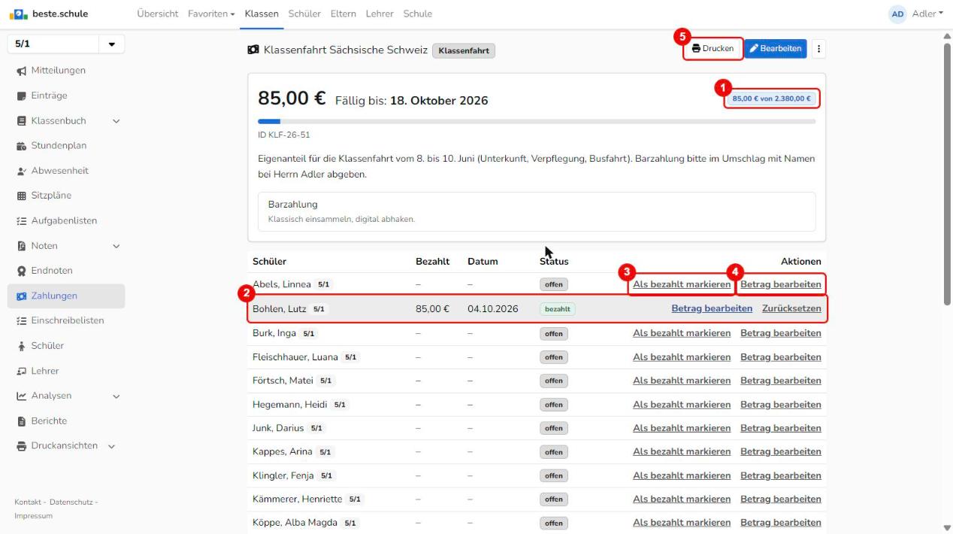
Task: Mark Abels, Linnea as bezahlt
Action: (x=682, y=284)
